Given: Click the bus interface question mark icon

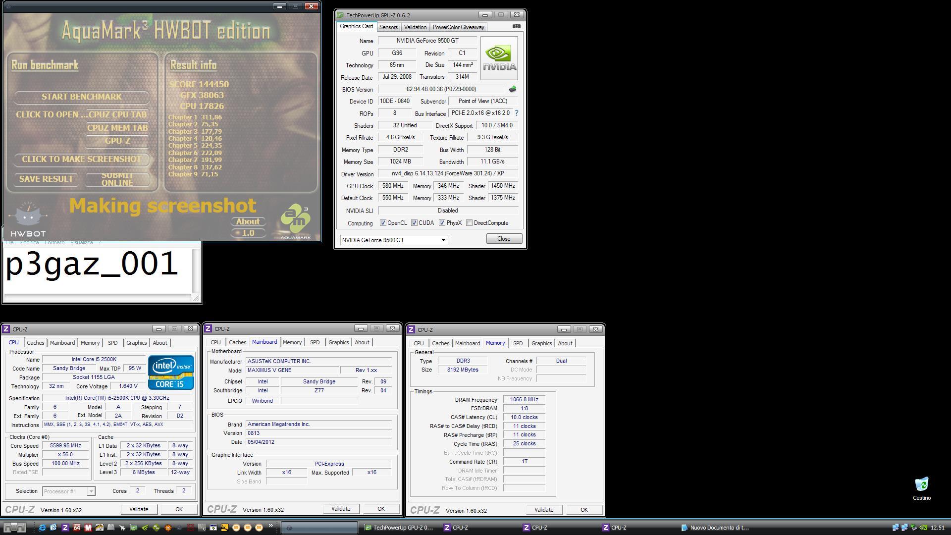Looking at the screenshot, I should [x=517, y=113].
